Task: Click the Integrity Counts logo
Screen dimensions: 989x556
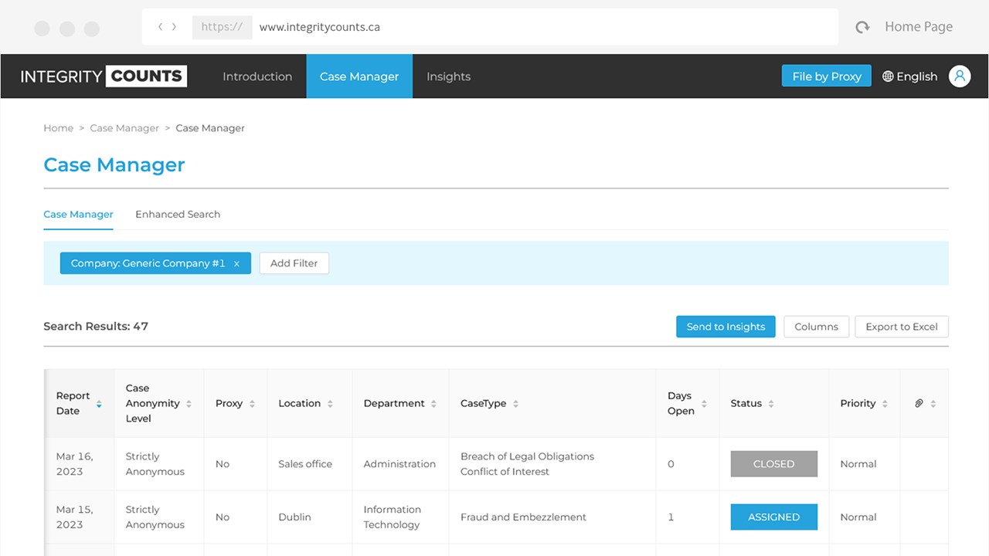Action: 104,76
